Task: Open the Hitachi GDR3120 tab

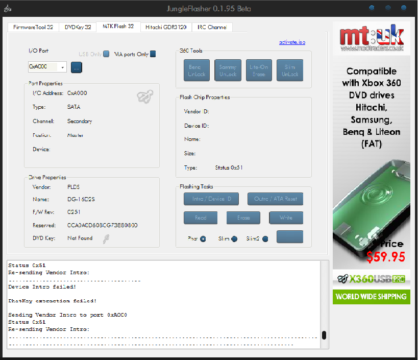Action: pos(166,27)
